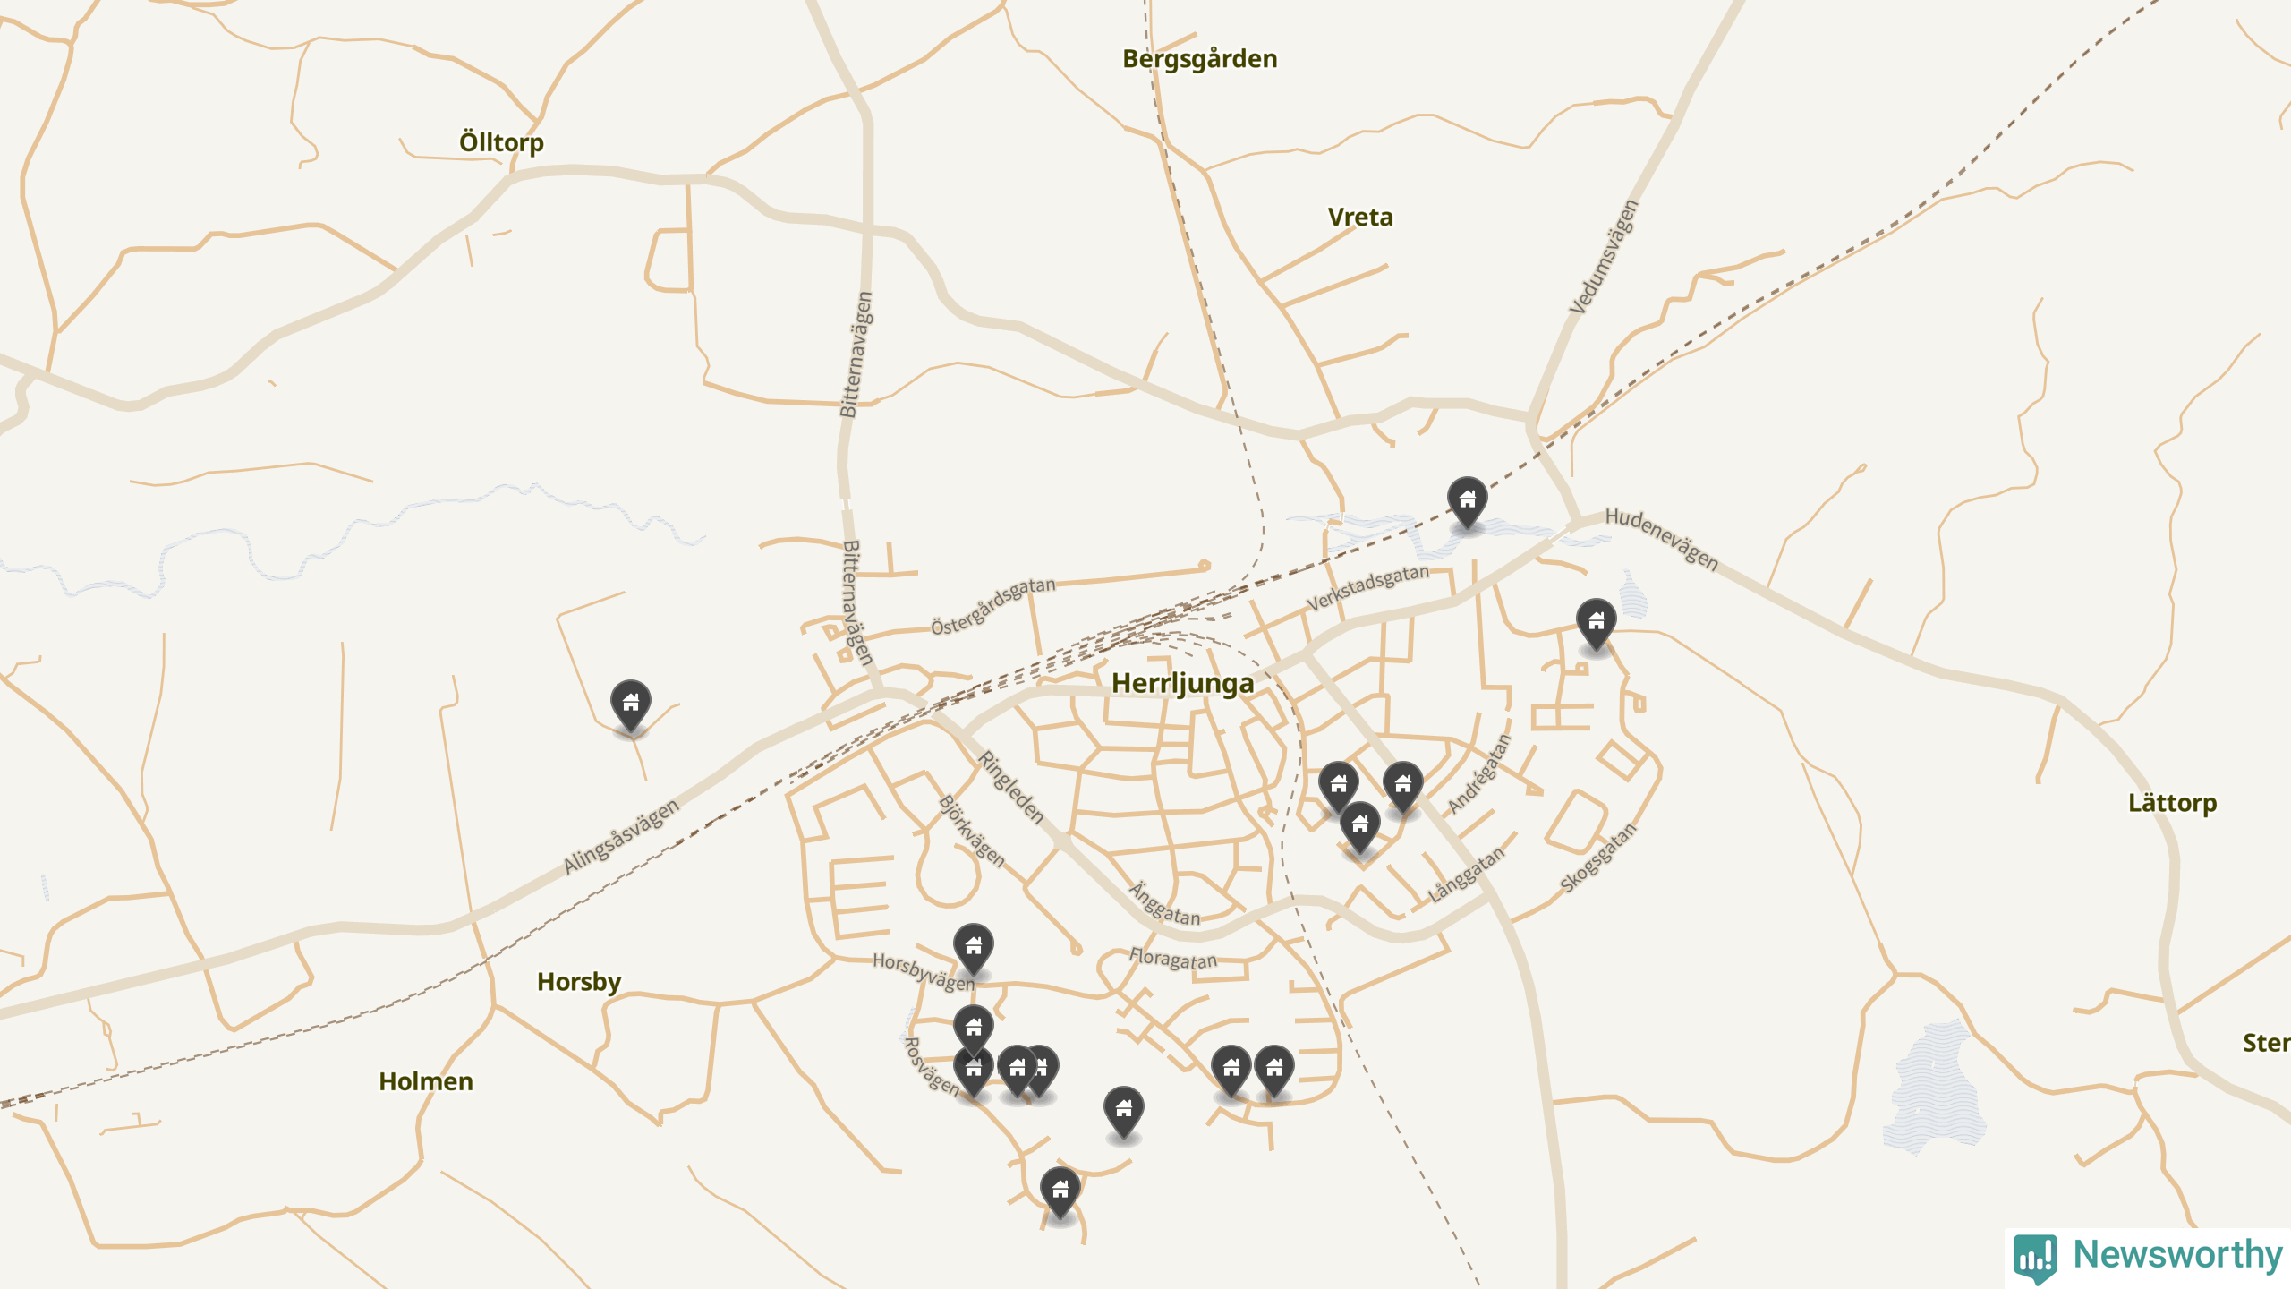
Task: Open right marker of pair below Floragatan
Action: (x=1273, y=1069)
